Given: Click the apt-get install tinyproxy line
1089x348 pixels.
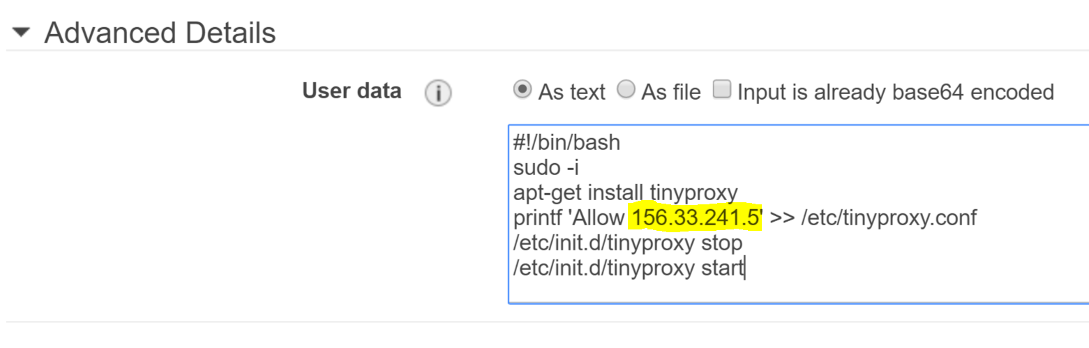Looking at the screenshot, I should coord(625,193).
